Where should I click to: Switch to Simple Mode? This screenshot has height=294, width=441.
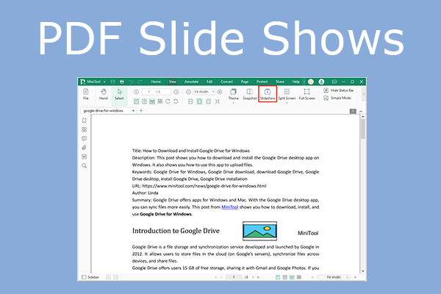click(x=337, y=98)
